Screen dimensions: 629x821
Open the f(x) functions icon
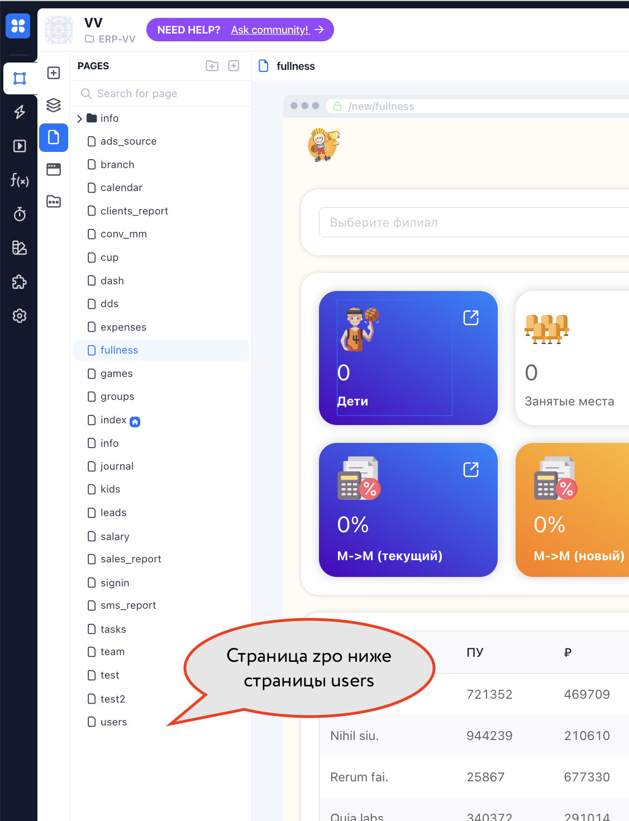point(20,180)
